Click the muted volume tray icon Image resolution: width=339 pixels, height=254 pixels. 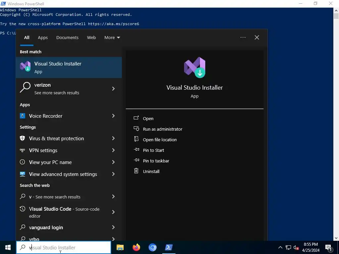click(296, 247)
